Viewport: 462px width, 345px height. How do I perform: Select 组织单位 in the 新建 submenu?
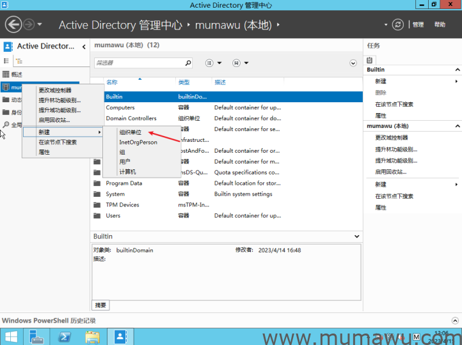click(131, 132)
